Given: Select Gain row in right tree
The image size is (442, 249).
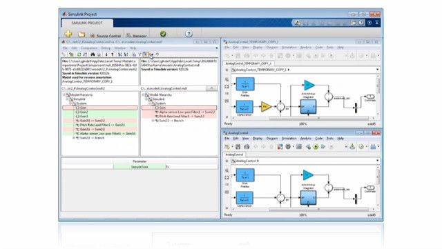Looking at the screenshot, I should pos(180,108).
